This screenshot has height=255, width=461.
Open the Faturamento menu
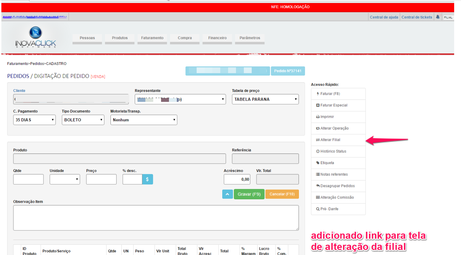(152, 38)
